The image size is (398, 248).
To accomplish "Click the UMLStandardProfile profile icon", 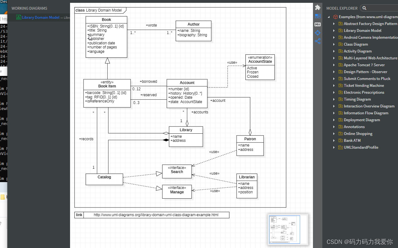I will [340, 147].
